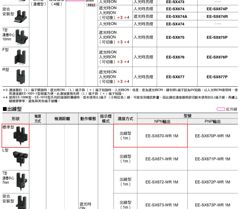Click the NPN輸出 column header
The width and height of the screenshot is (240, 209).
162,121
